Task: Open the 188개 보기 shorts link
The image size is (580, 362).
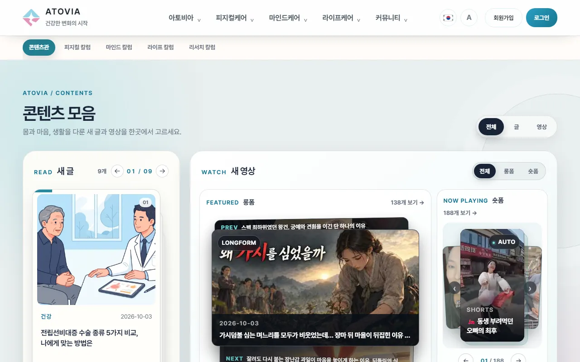Action: pyautogui.click(x=460, y=213)
